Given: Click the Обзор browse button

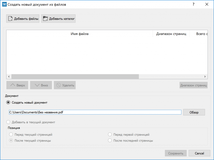Looking at the screenshot, I should (194, 112).
